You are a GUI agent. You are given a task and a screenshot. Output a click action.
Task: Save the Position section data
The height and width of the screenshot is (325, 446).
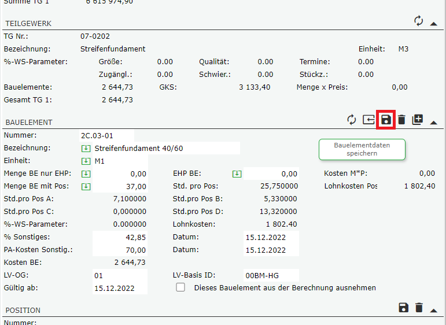404,308
